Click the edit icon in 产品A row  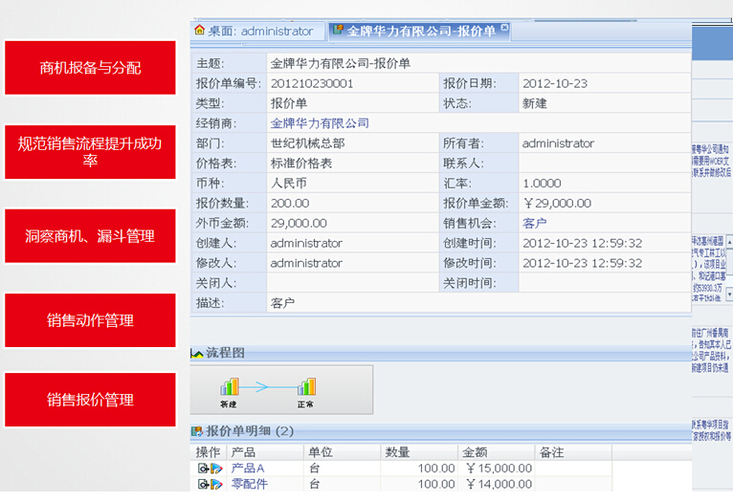click(x=216, y=469)
